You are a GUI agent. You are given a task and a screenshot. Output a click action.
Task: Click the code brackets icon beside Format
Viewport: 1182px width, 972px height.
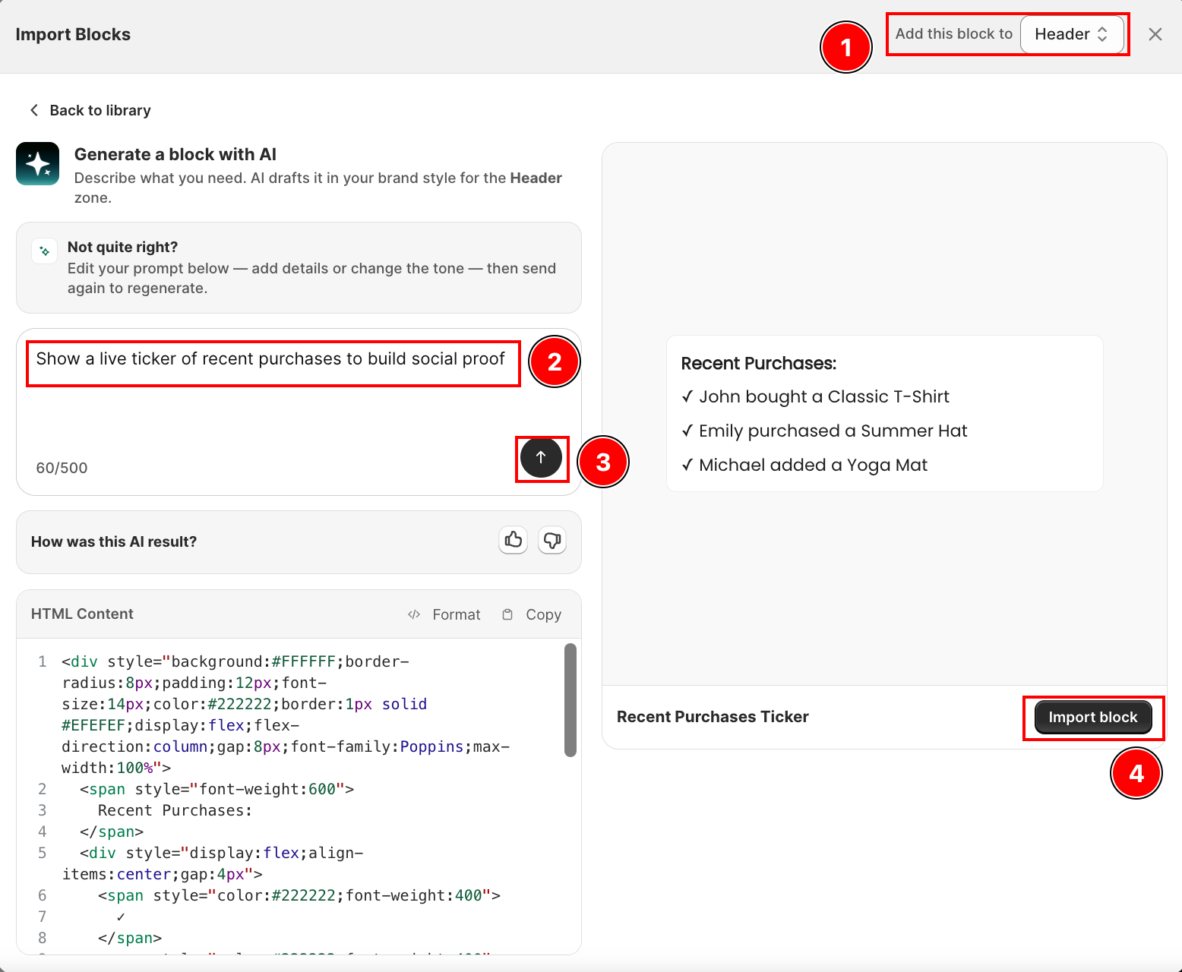pyautogui.click(x=414, y=614)
